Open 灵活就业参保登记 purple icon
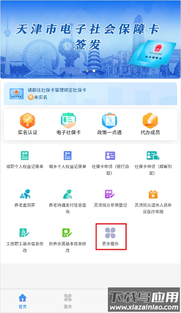The image size is (181, 313). [110, 194]
